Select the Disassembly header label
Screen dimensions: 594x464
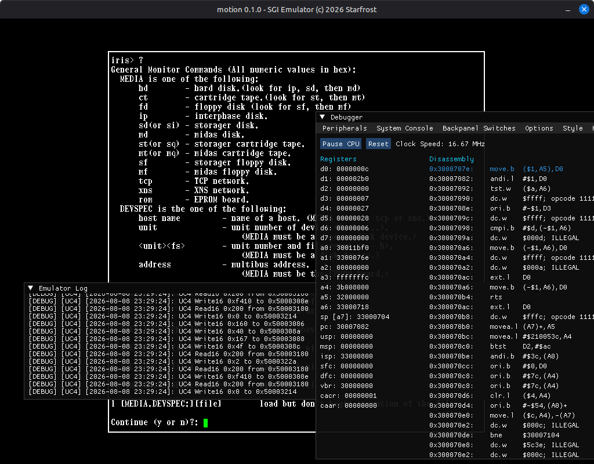click(451, 159)
